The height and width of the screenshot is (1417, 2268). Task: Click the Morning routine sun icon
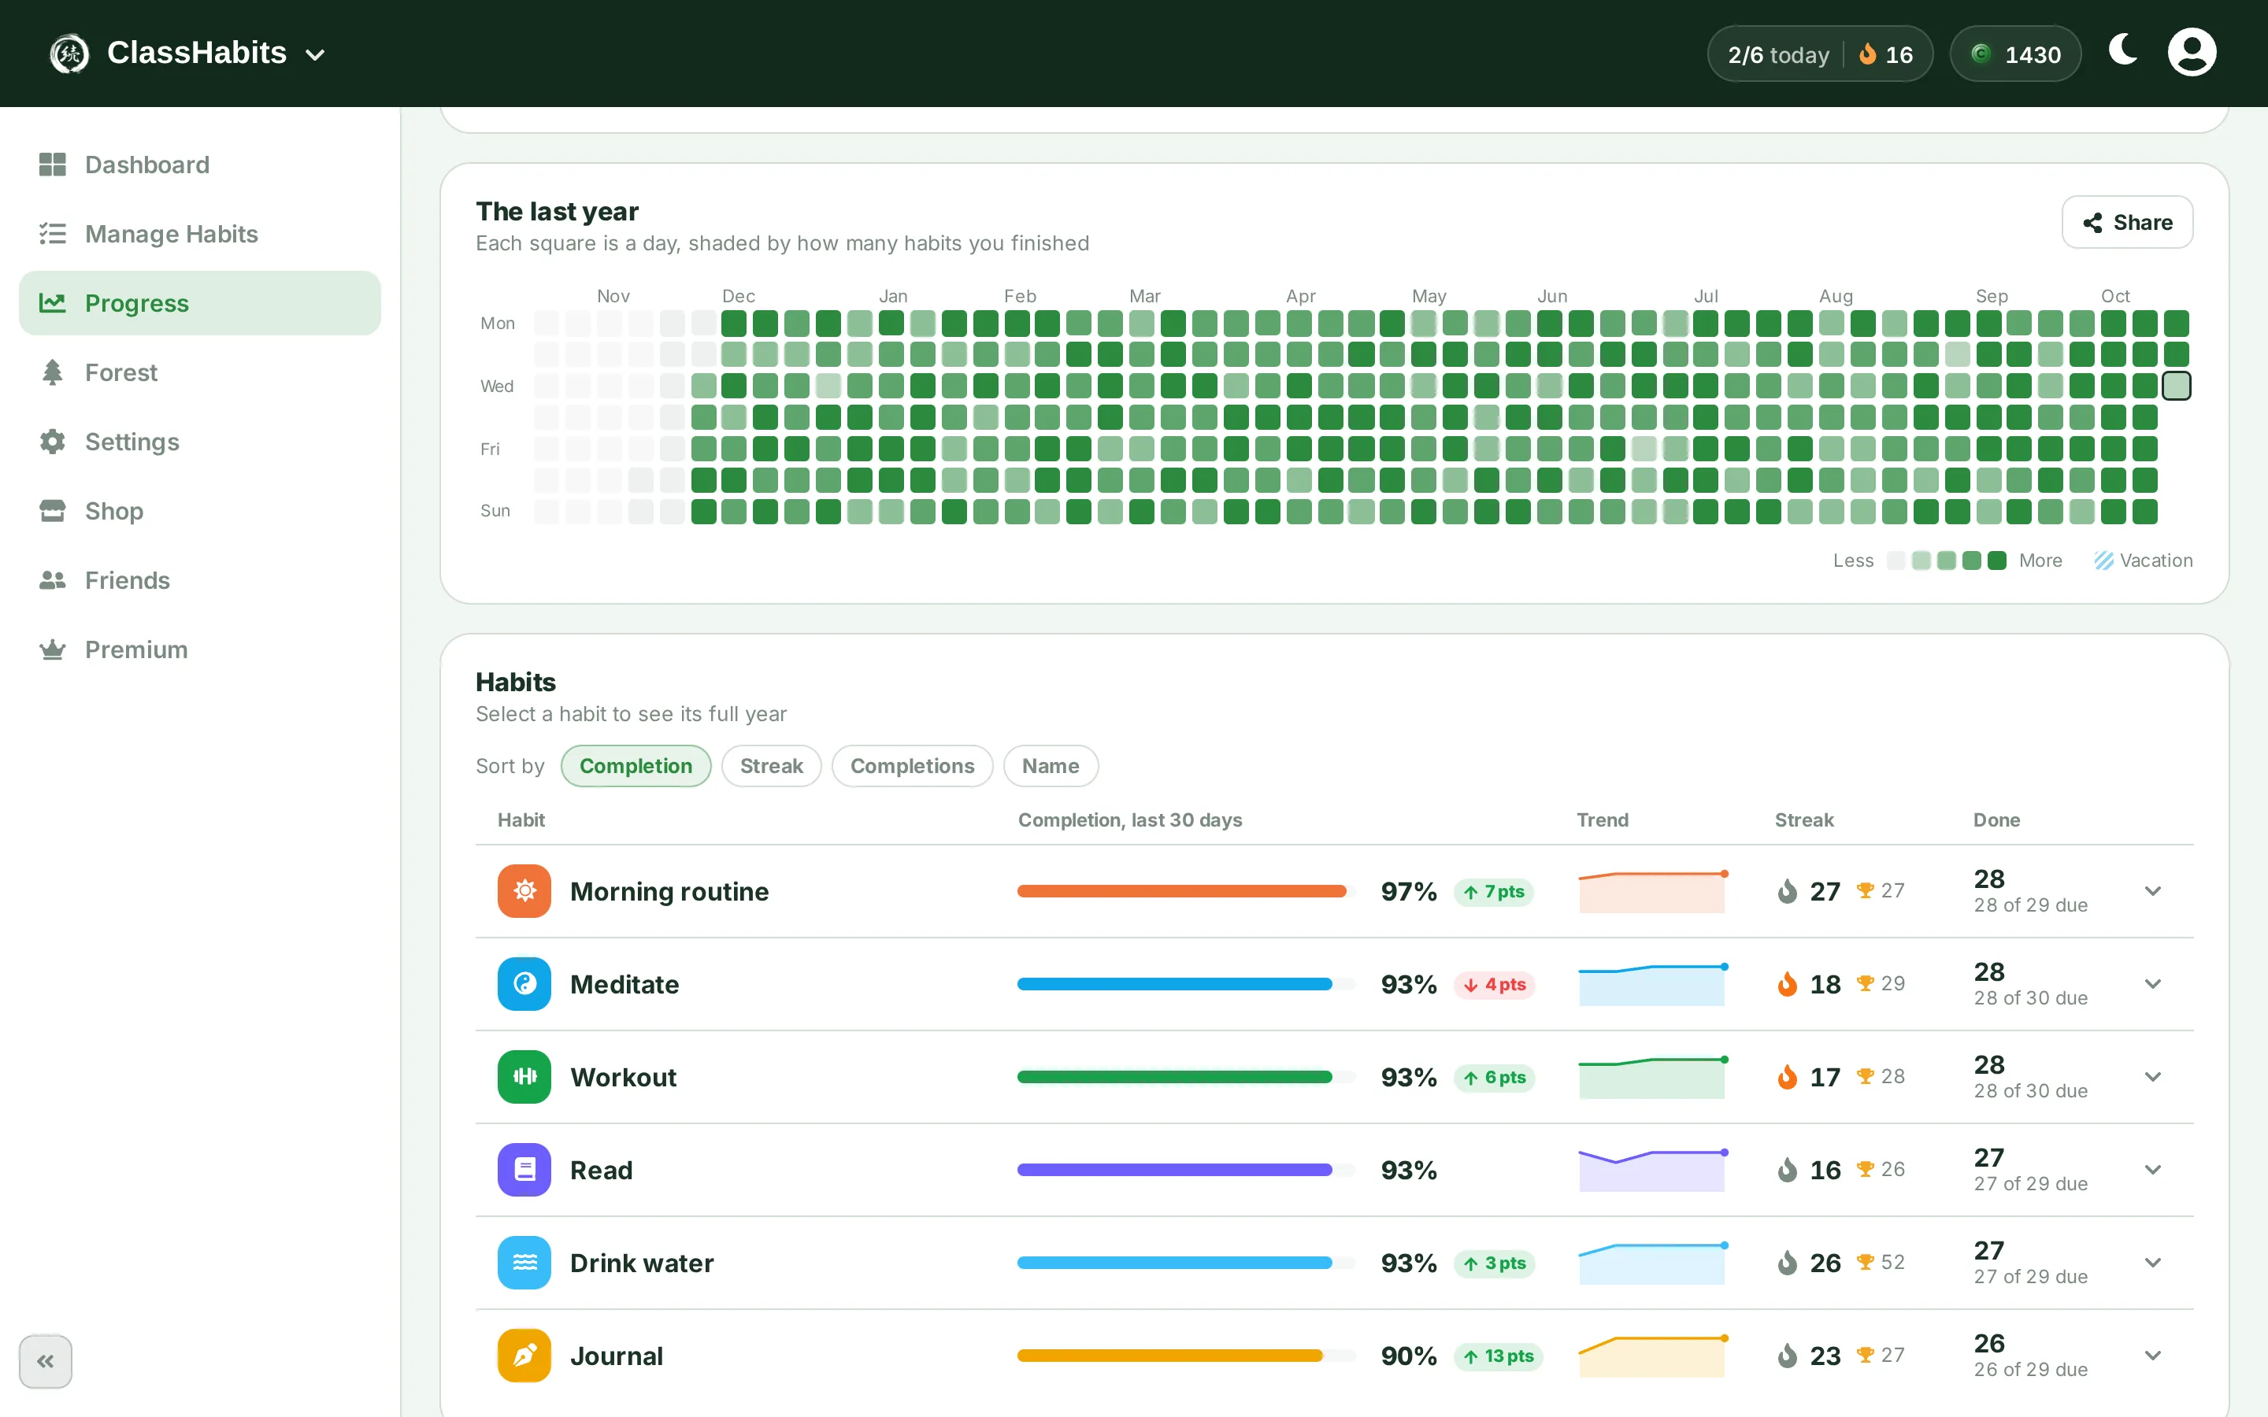(x=524, y=890)
